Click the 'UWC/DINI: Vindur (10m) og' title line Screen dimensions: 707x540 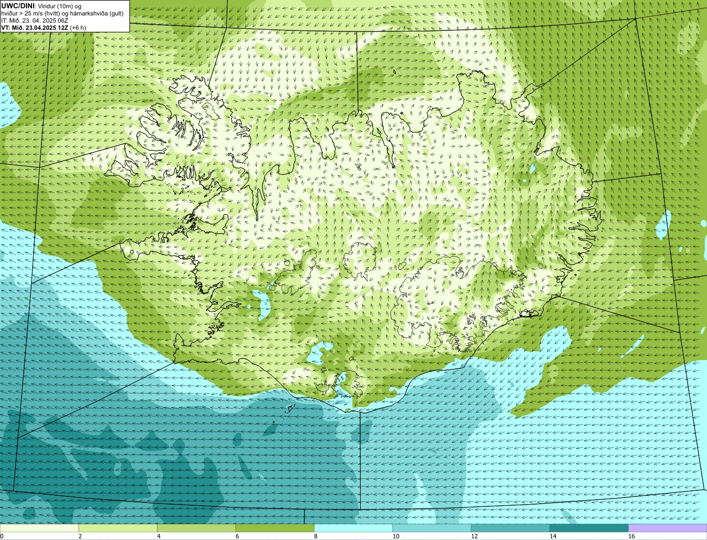pos(41,6)
